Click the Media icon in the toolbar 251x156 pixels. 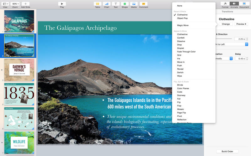[134, 4]
